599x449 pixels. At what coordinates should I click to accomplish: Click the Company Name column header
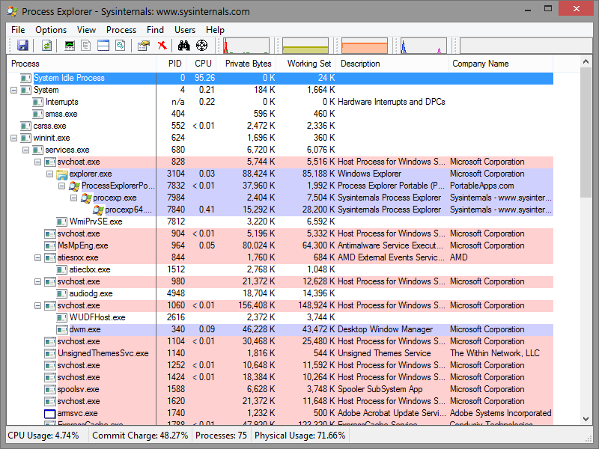tap(481, 64)
